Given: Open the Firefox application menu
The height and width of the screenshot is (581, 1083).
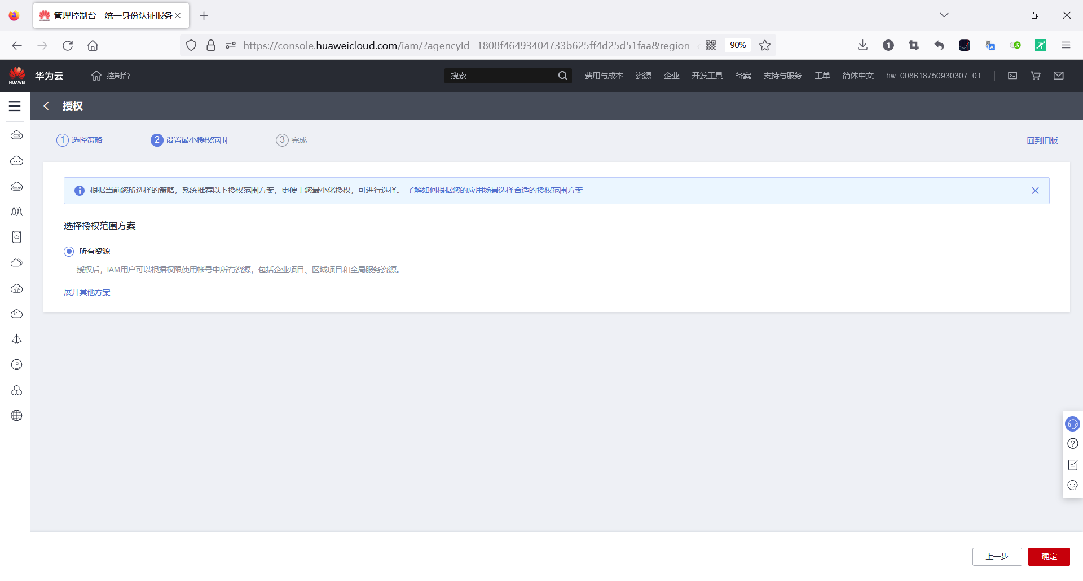Looking at the screenshot, I should tap(1066, 46).
